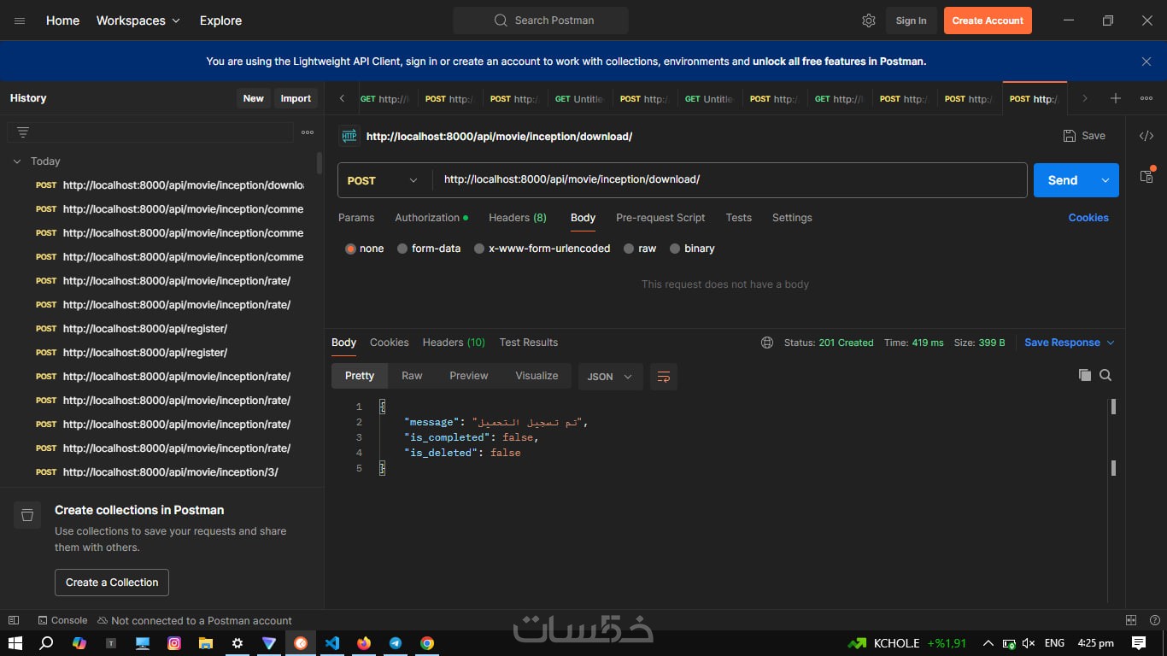The width and height of the screenshot is (1167, 656).
Task: Select the none body option
Action: 365,249
